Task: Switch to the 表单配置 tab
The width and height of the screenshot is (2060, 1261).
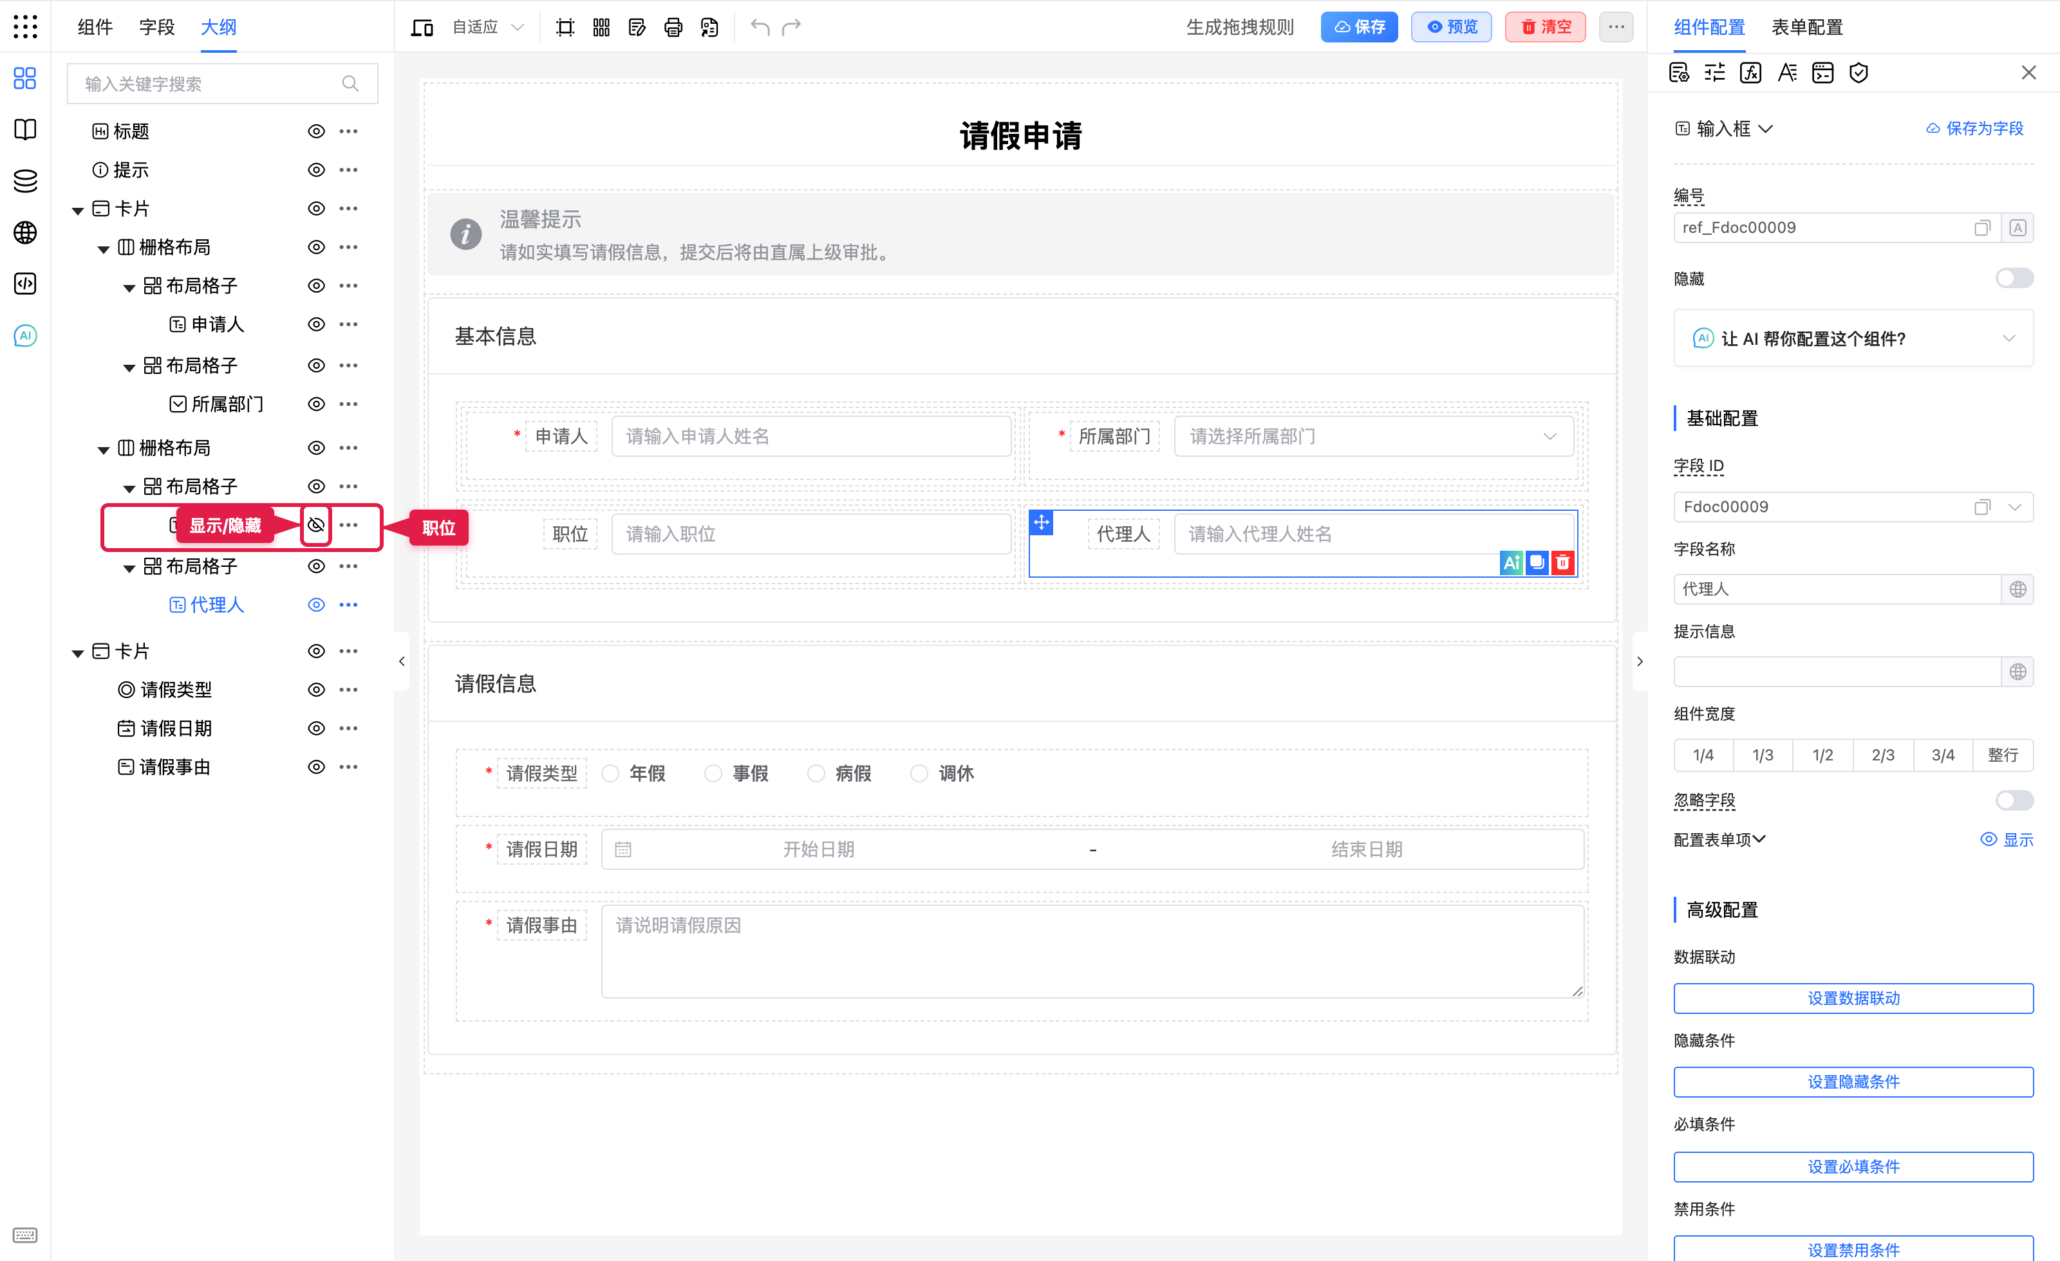Action: (1806, 28)
